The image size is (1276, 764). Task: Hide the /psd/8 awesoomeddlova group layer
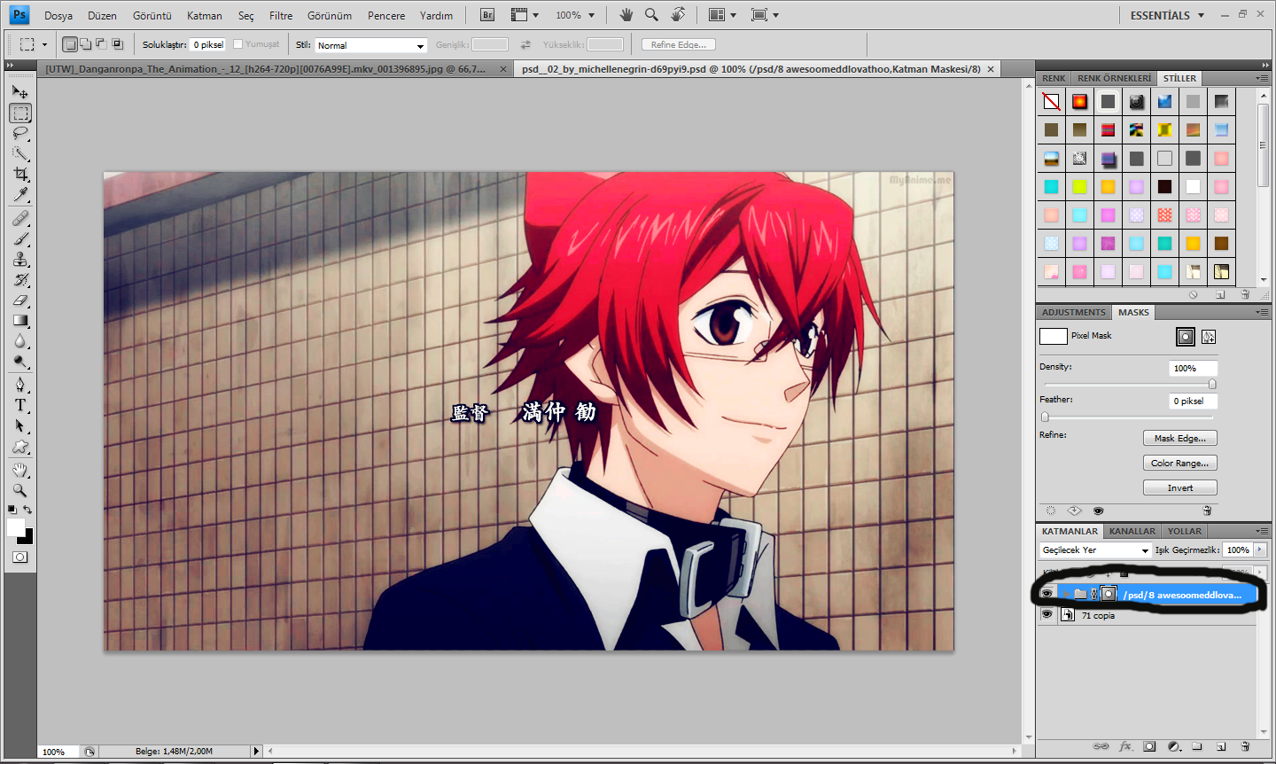point(1047,594)
